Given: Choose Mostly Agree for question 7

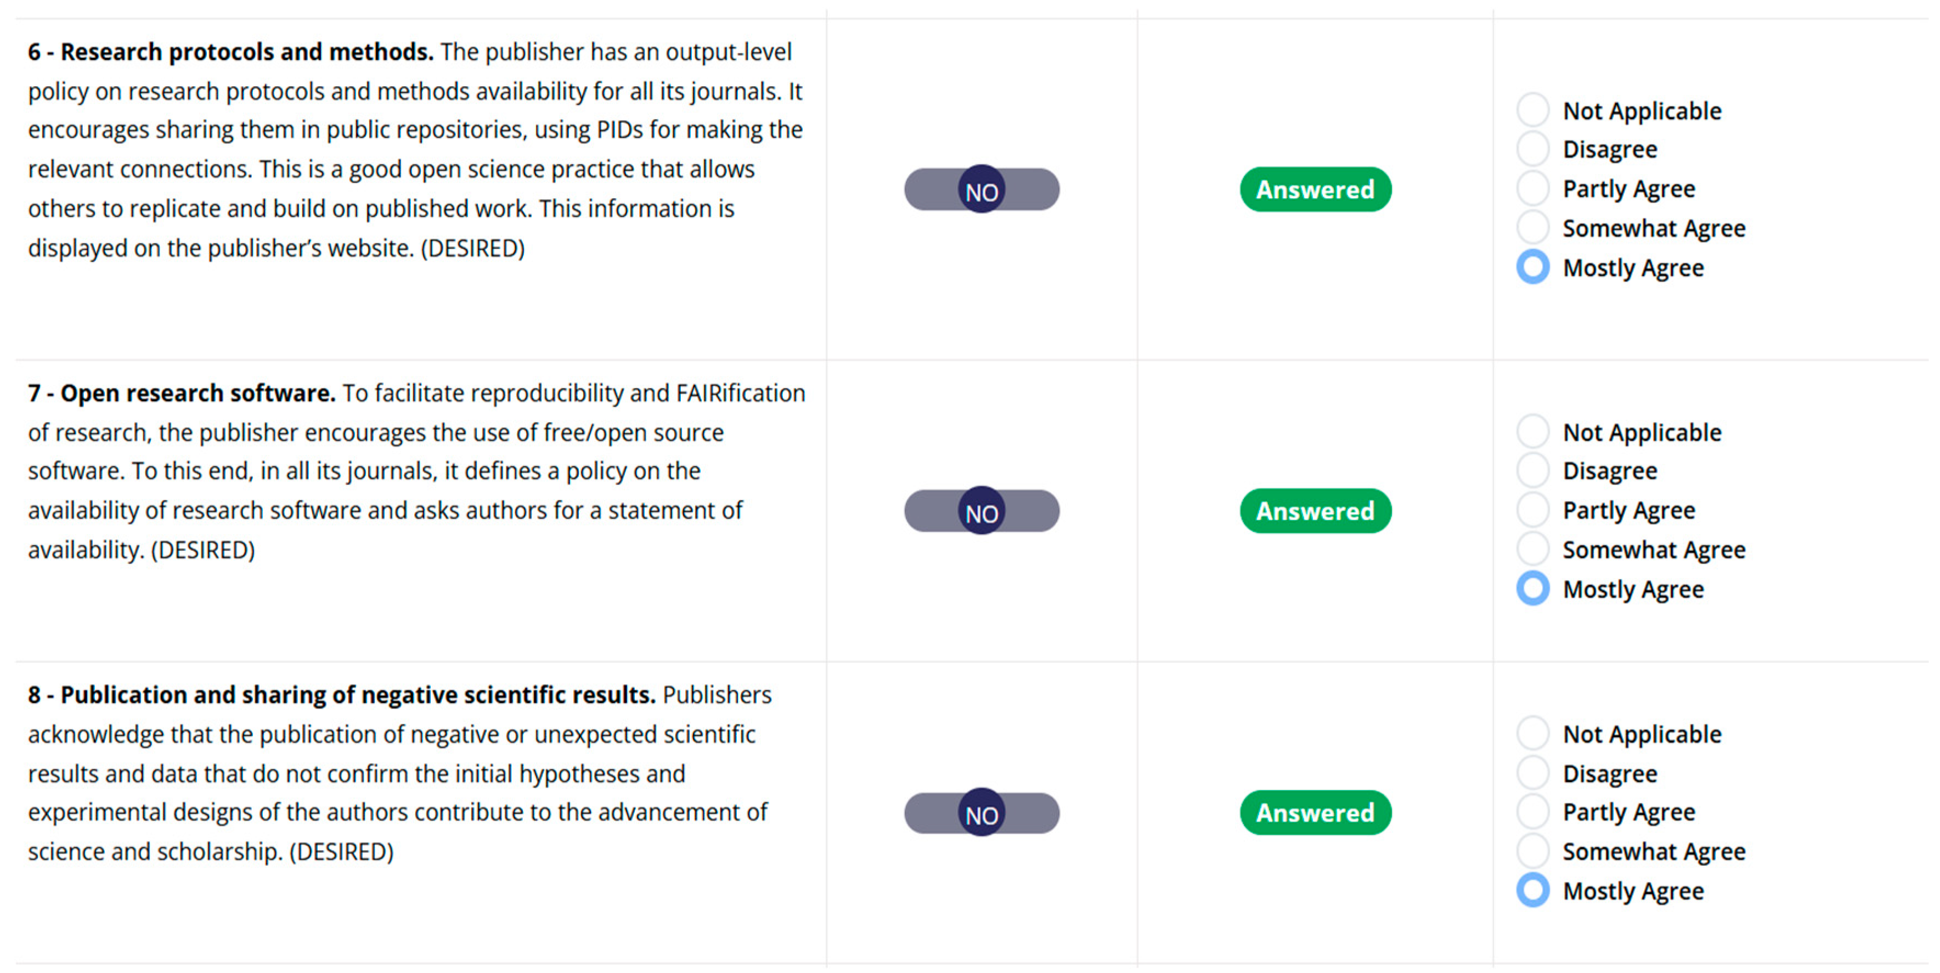Looking at the screenshot, I should pyautogui.click(x=1532, y=589).
